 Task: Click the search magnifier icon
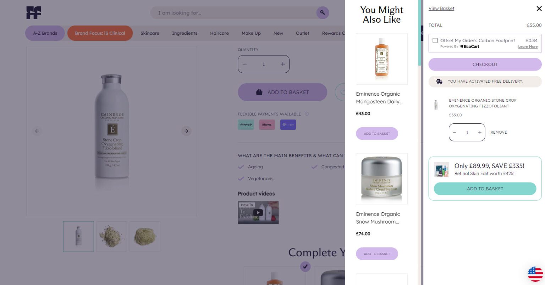(x=323, y=13)
